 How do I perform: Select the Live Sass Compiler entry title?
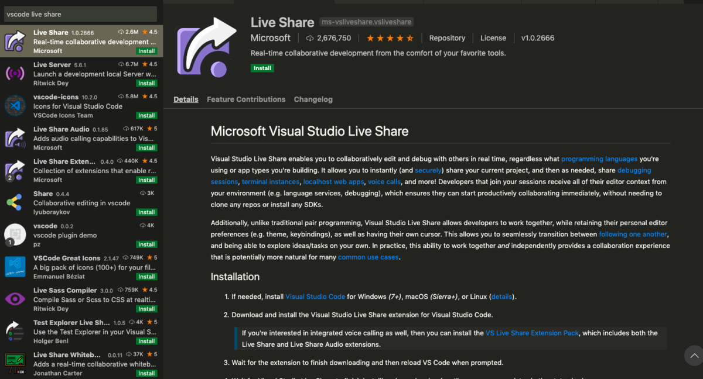(65, 290)
